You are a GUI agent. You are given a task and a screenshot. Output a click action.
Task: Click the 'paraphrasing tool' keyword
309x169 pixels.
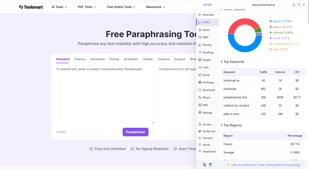coord(235,97)
